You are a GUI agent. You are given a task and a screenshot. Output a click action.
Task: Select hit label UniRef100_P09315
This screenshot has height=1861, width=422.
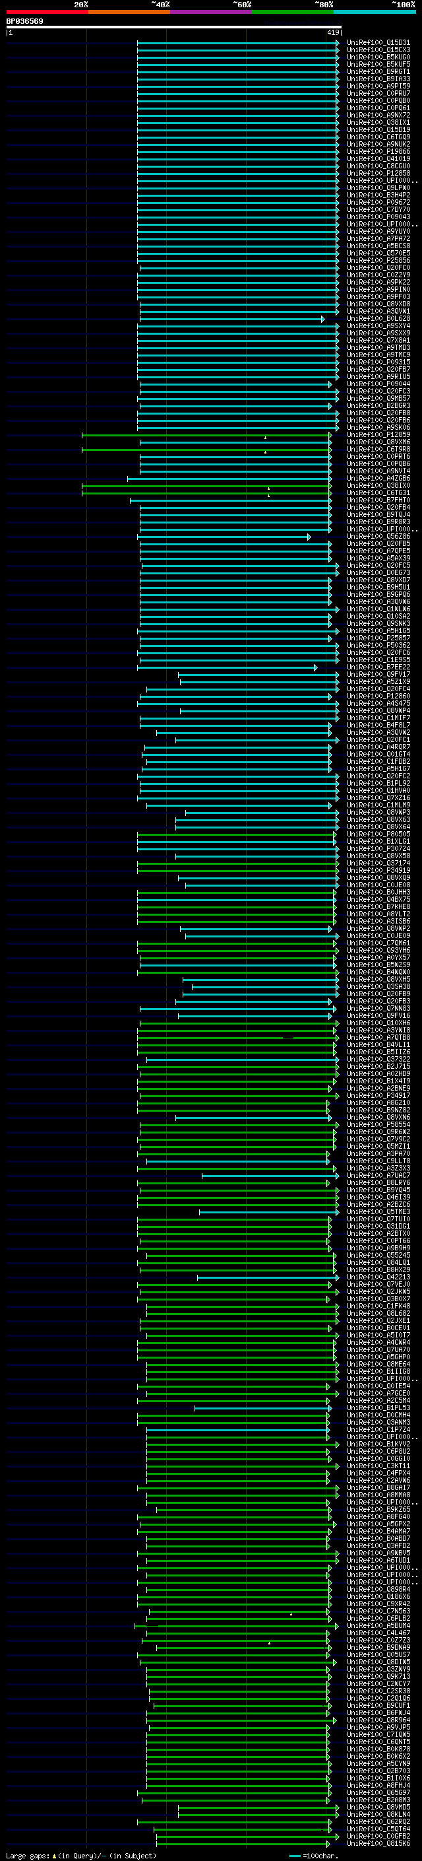(378, 362)
